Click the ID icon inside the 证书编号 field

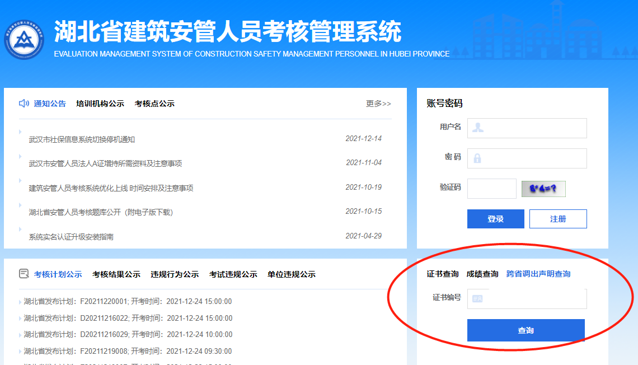[x=478, y=298]
